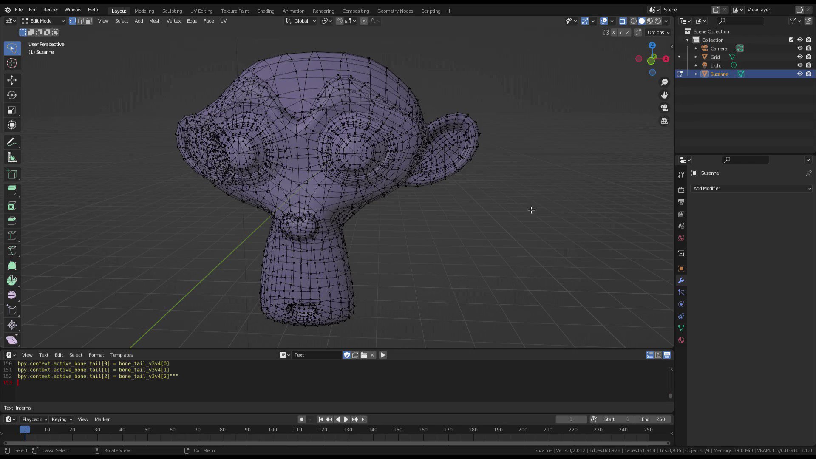Open the Material properties tab icon
This screenshot has height=459, width=816.
(x=681, y=340)
